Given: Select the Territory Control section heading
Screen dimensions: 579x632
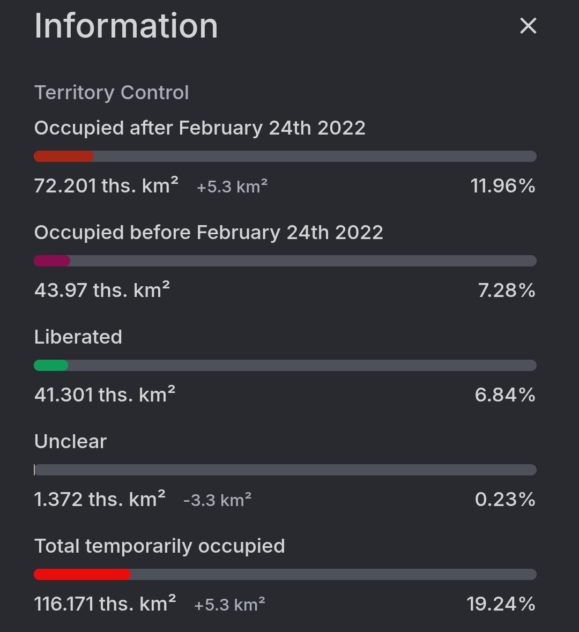Looking at the screenshot, I should 112,93.
